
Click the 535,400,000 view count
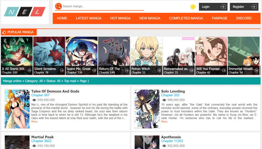point(46,100)
